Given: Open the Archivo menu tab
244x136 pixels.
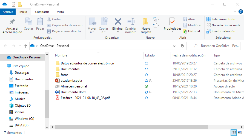Looking at the screenshot, I should pos(8,12).
